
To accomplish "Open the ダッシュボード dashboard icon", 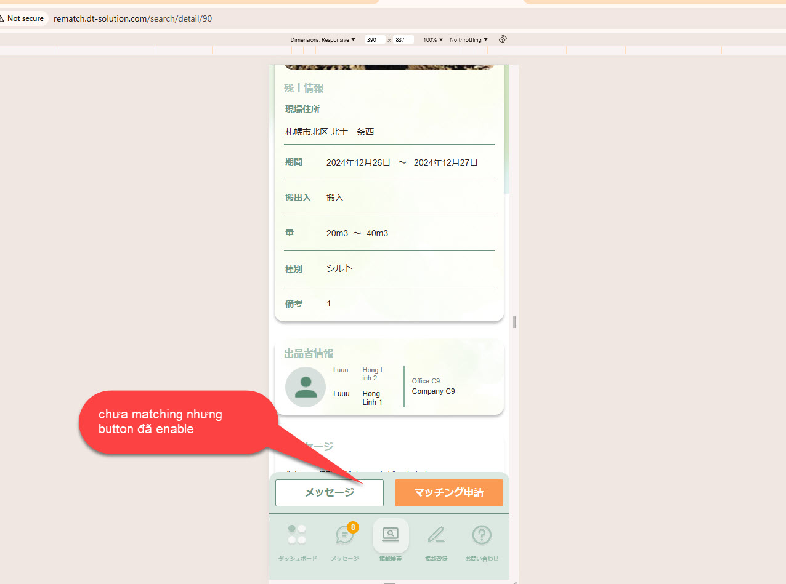I will pos(297,535).
